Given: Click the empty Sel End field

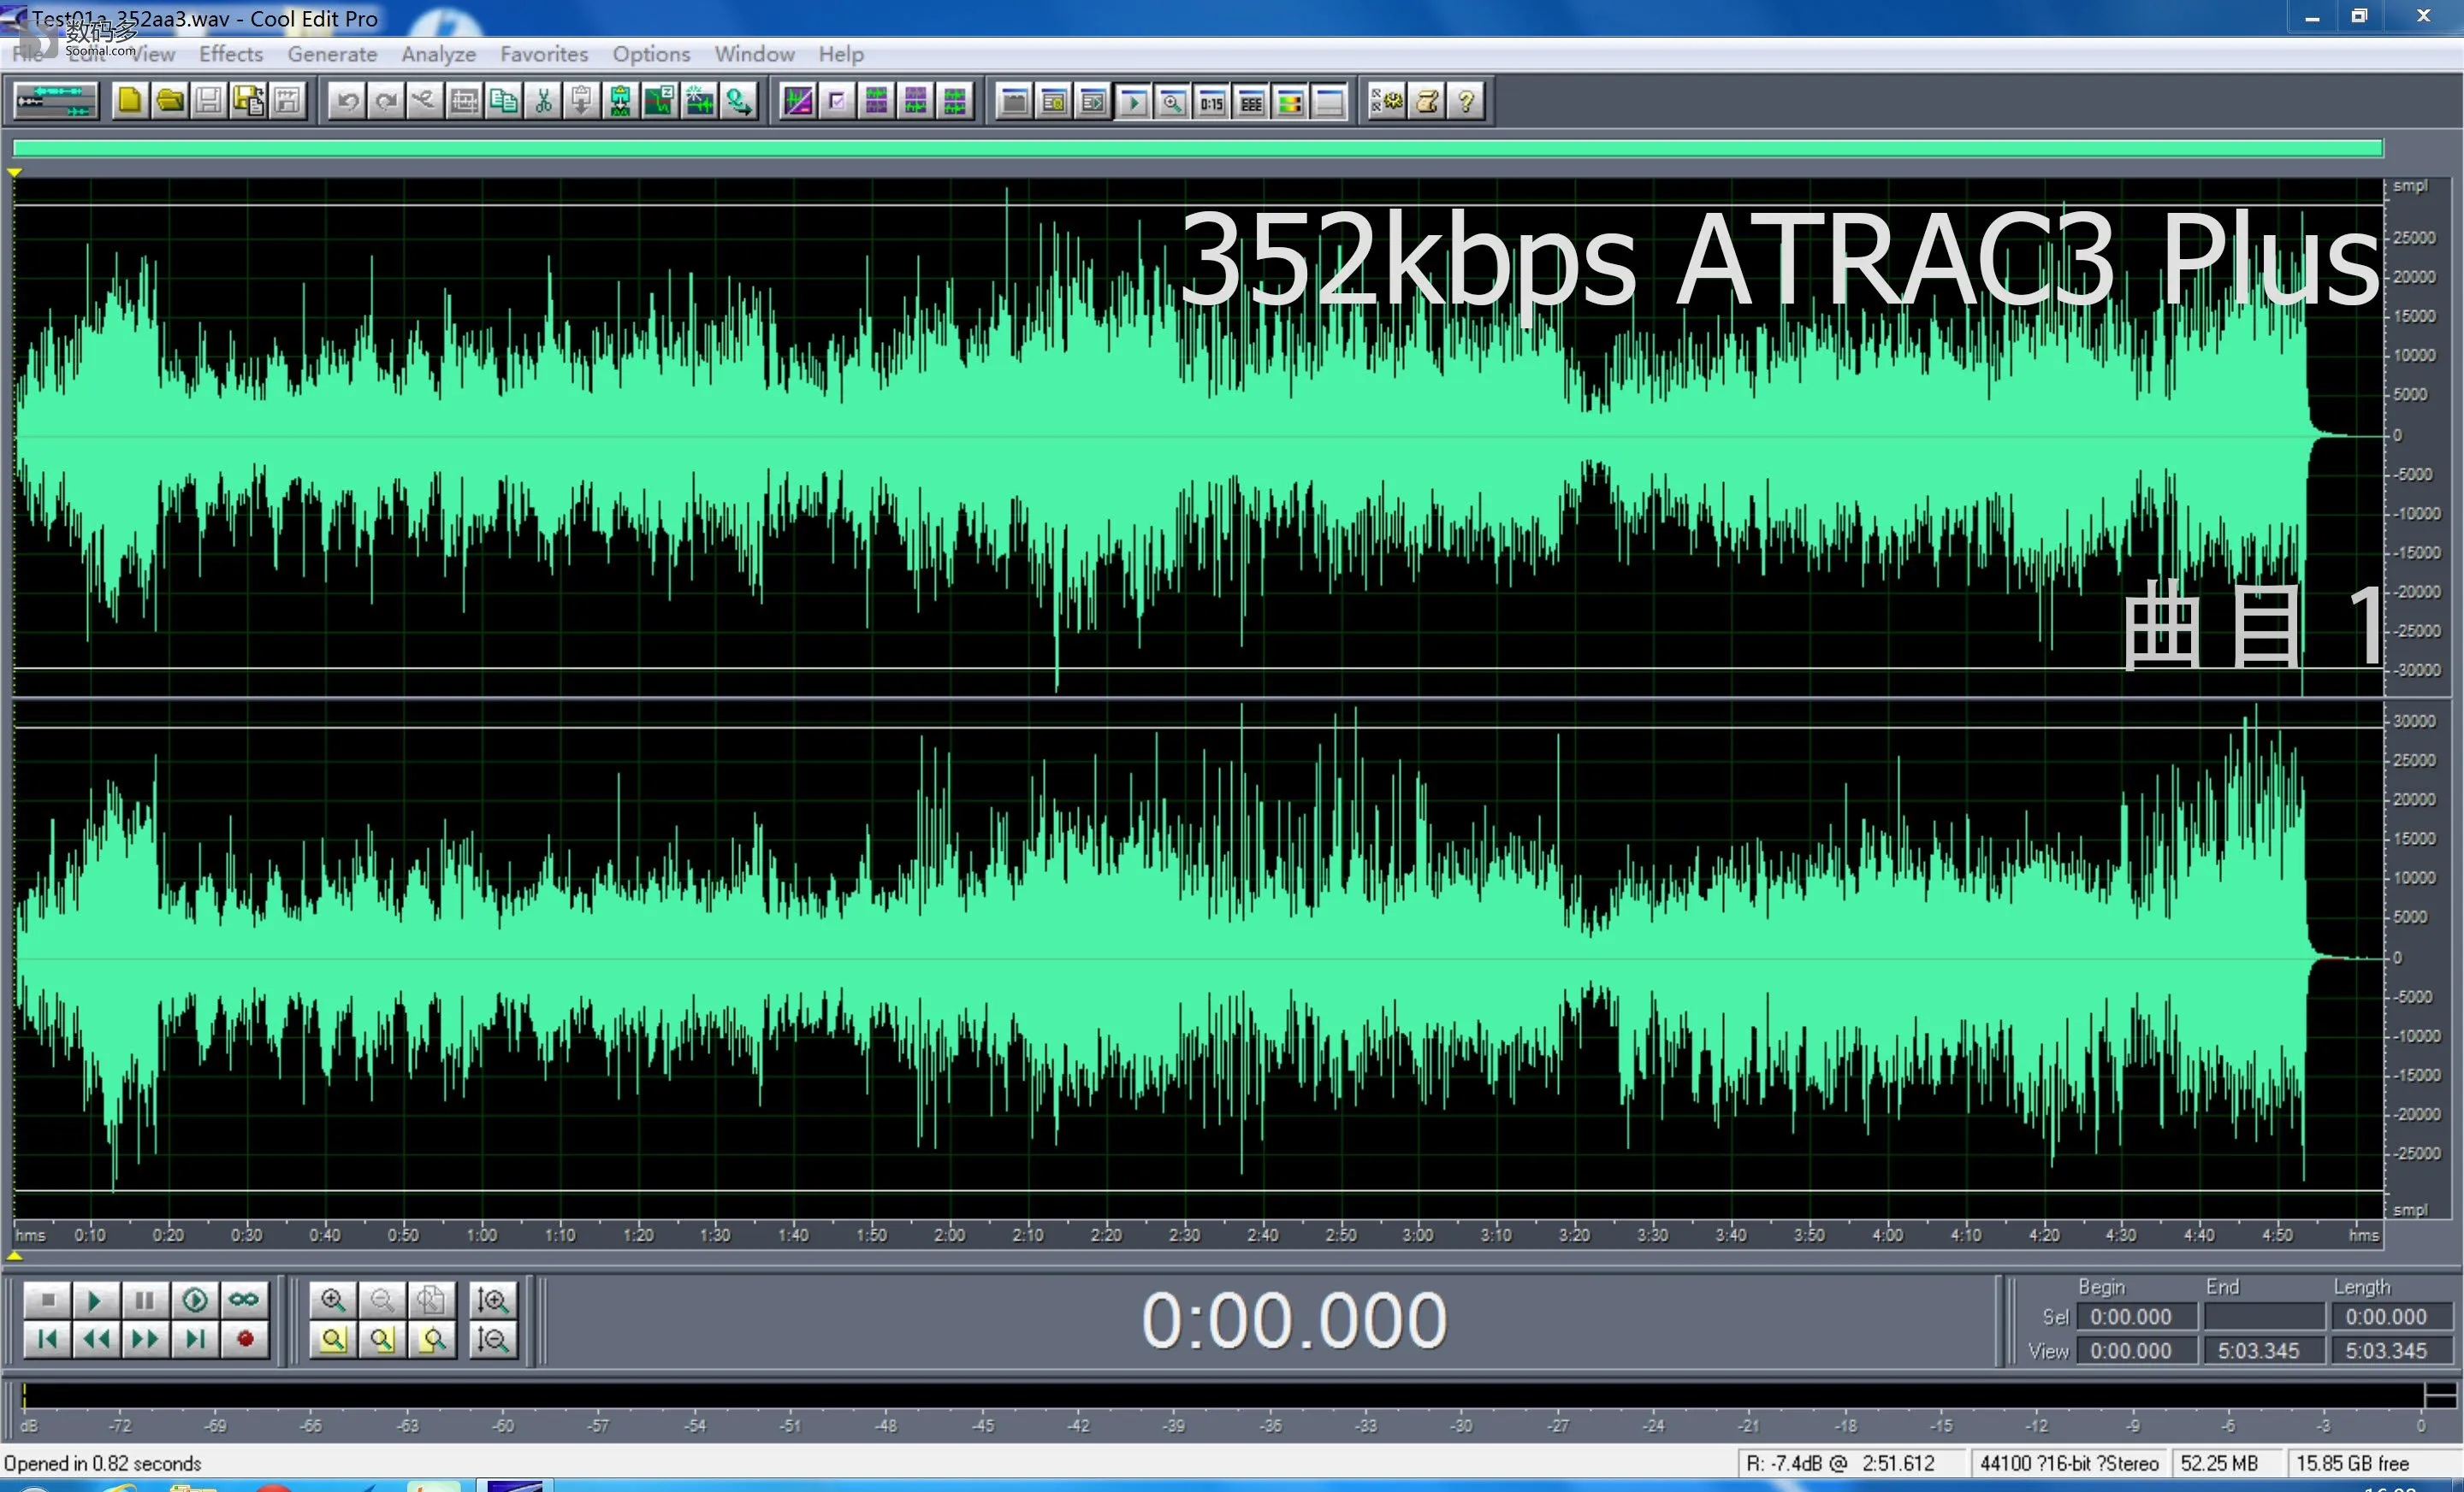Looking at the screenshot, I should (x=2264, y=1317).
